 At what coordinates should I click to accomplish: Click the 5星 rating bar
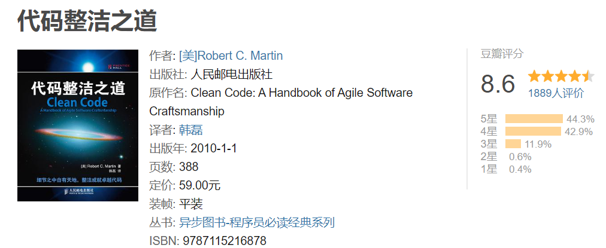click(x=534, y=119)
